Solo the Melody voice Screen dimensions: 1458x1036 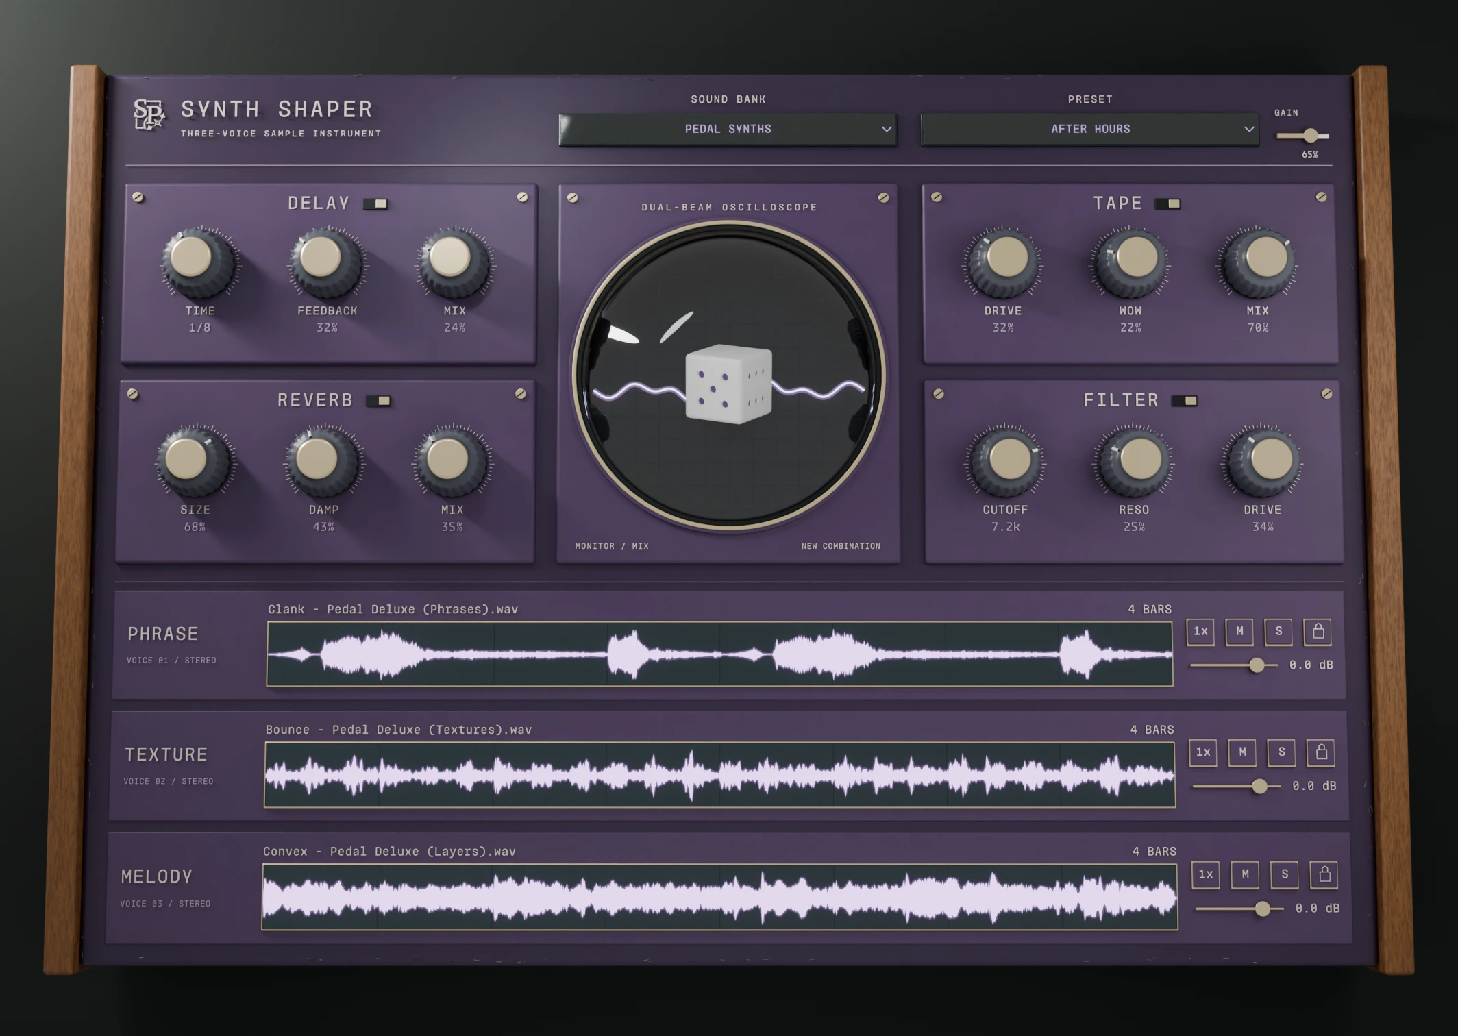[x=1285, y=874]
